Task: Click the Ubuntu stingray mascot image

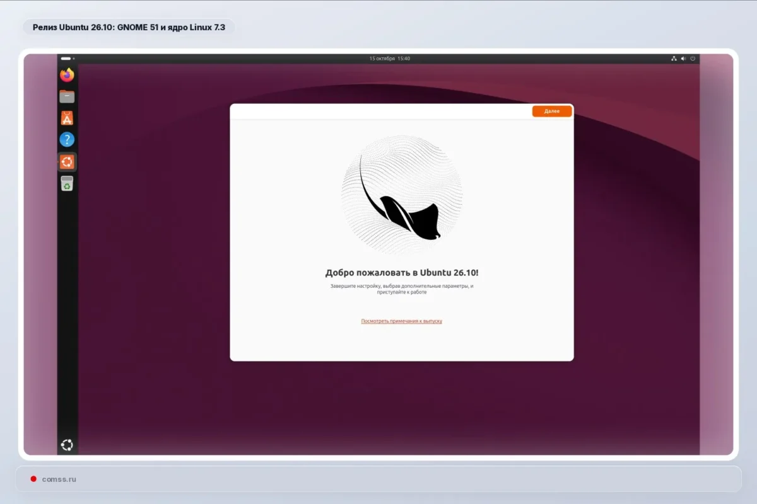Action: (402, 195)
